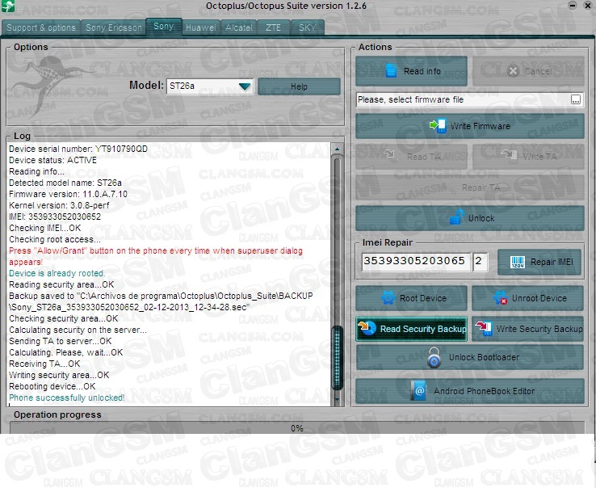Click the Repair TA button
Viewport: 596px width, 488px height.
[x=470, y=187]
